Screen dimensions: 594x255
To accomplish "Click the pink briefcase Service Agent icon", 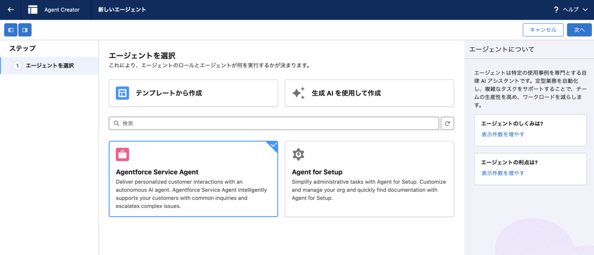I will (122, 154).
